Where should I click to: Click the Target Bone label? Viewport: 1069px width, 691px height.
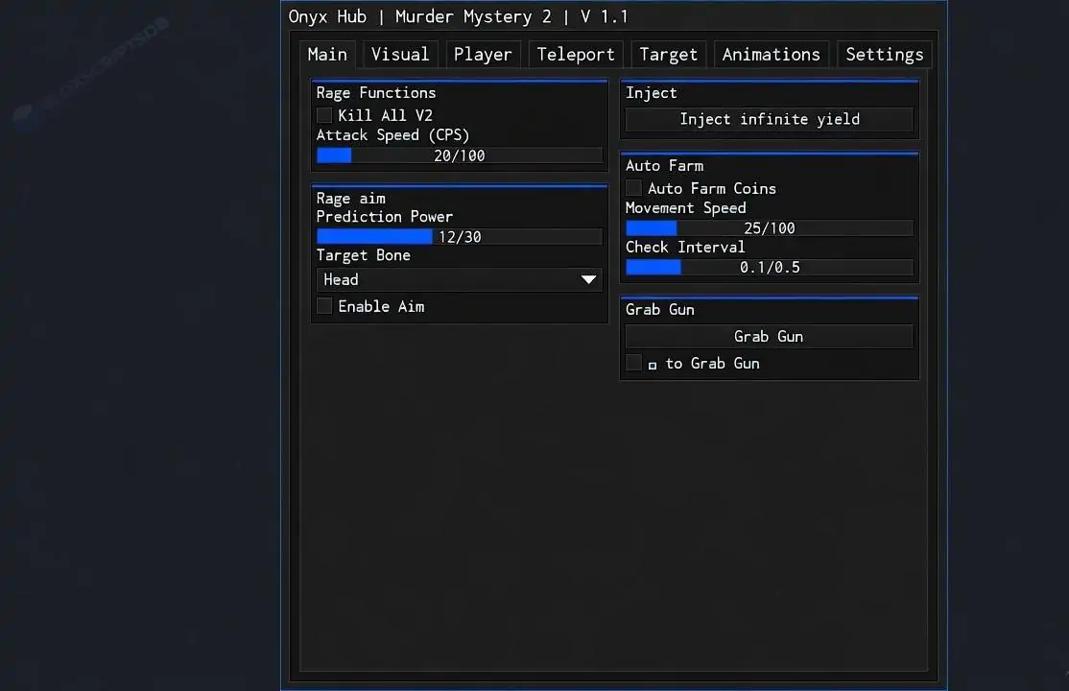tap(364, 255)
